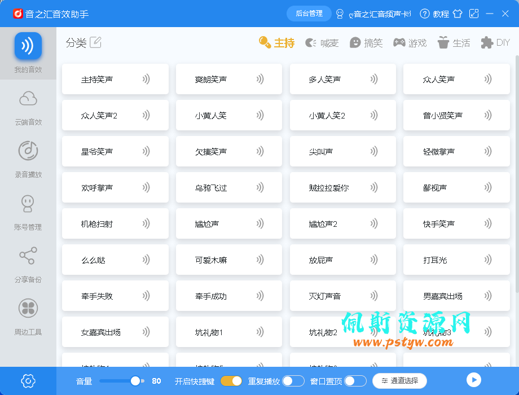
Task: Switch to the 游戏 category tab
Action: click(410, 43)
